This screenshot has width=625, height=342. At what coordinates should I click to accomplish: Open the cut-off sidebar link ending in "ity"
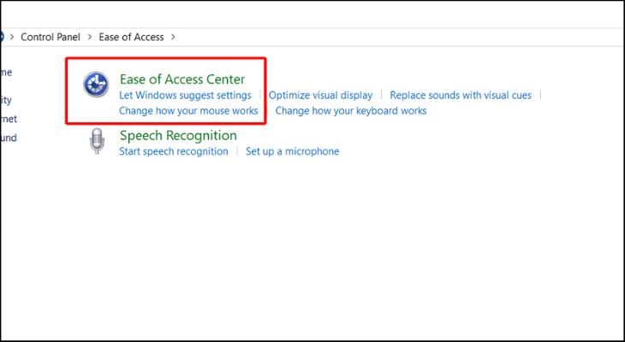[6, 100]
